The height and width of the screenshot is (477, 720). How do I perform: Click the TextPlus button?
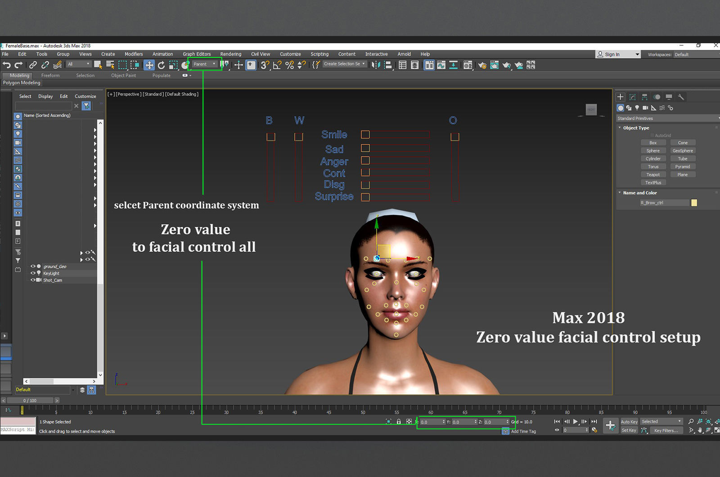pos(653,183)
